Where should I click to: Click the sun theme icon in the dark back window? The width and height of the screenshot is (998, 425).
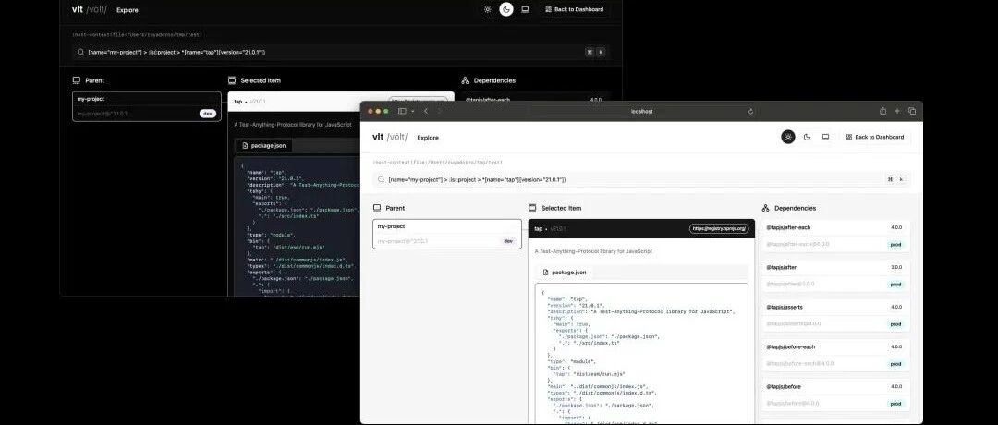[488, 9]
